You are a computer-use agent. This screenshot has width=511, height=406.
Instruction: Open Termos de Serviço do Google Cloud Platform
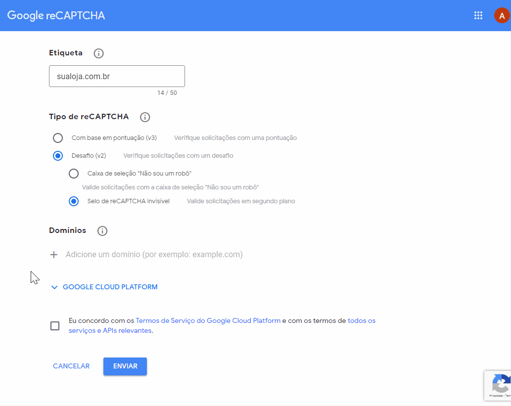208,320
